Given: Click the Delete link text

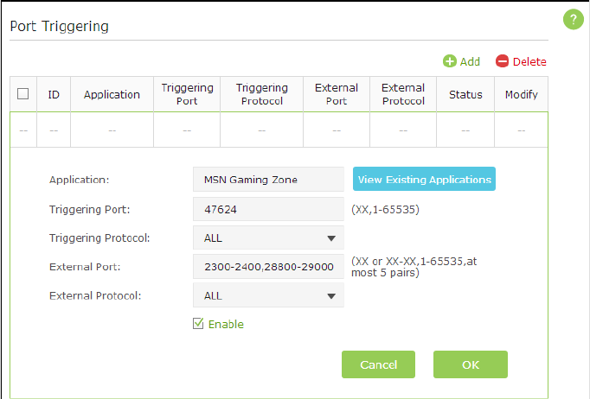Looking at the screenshot, I should [529, 61].
